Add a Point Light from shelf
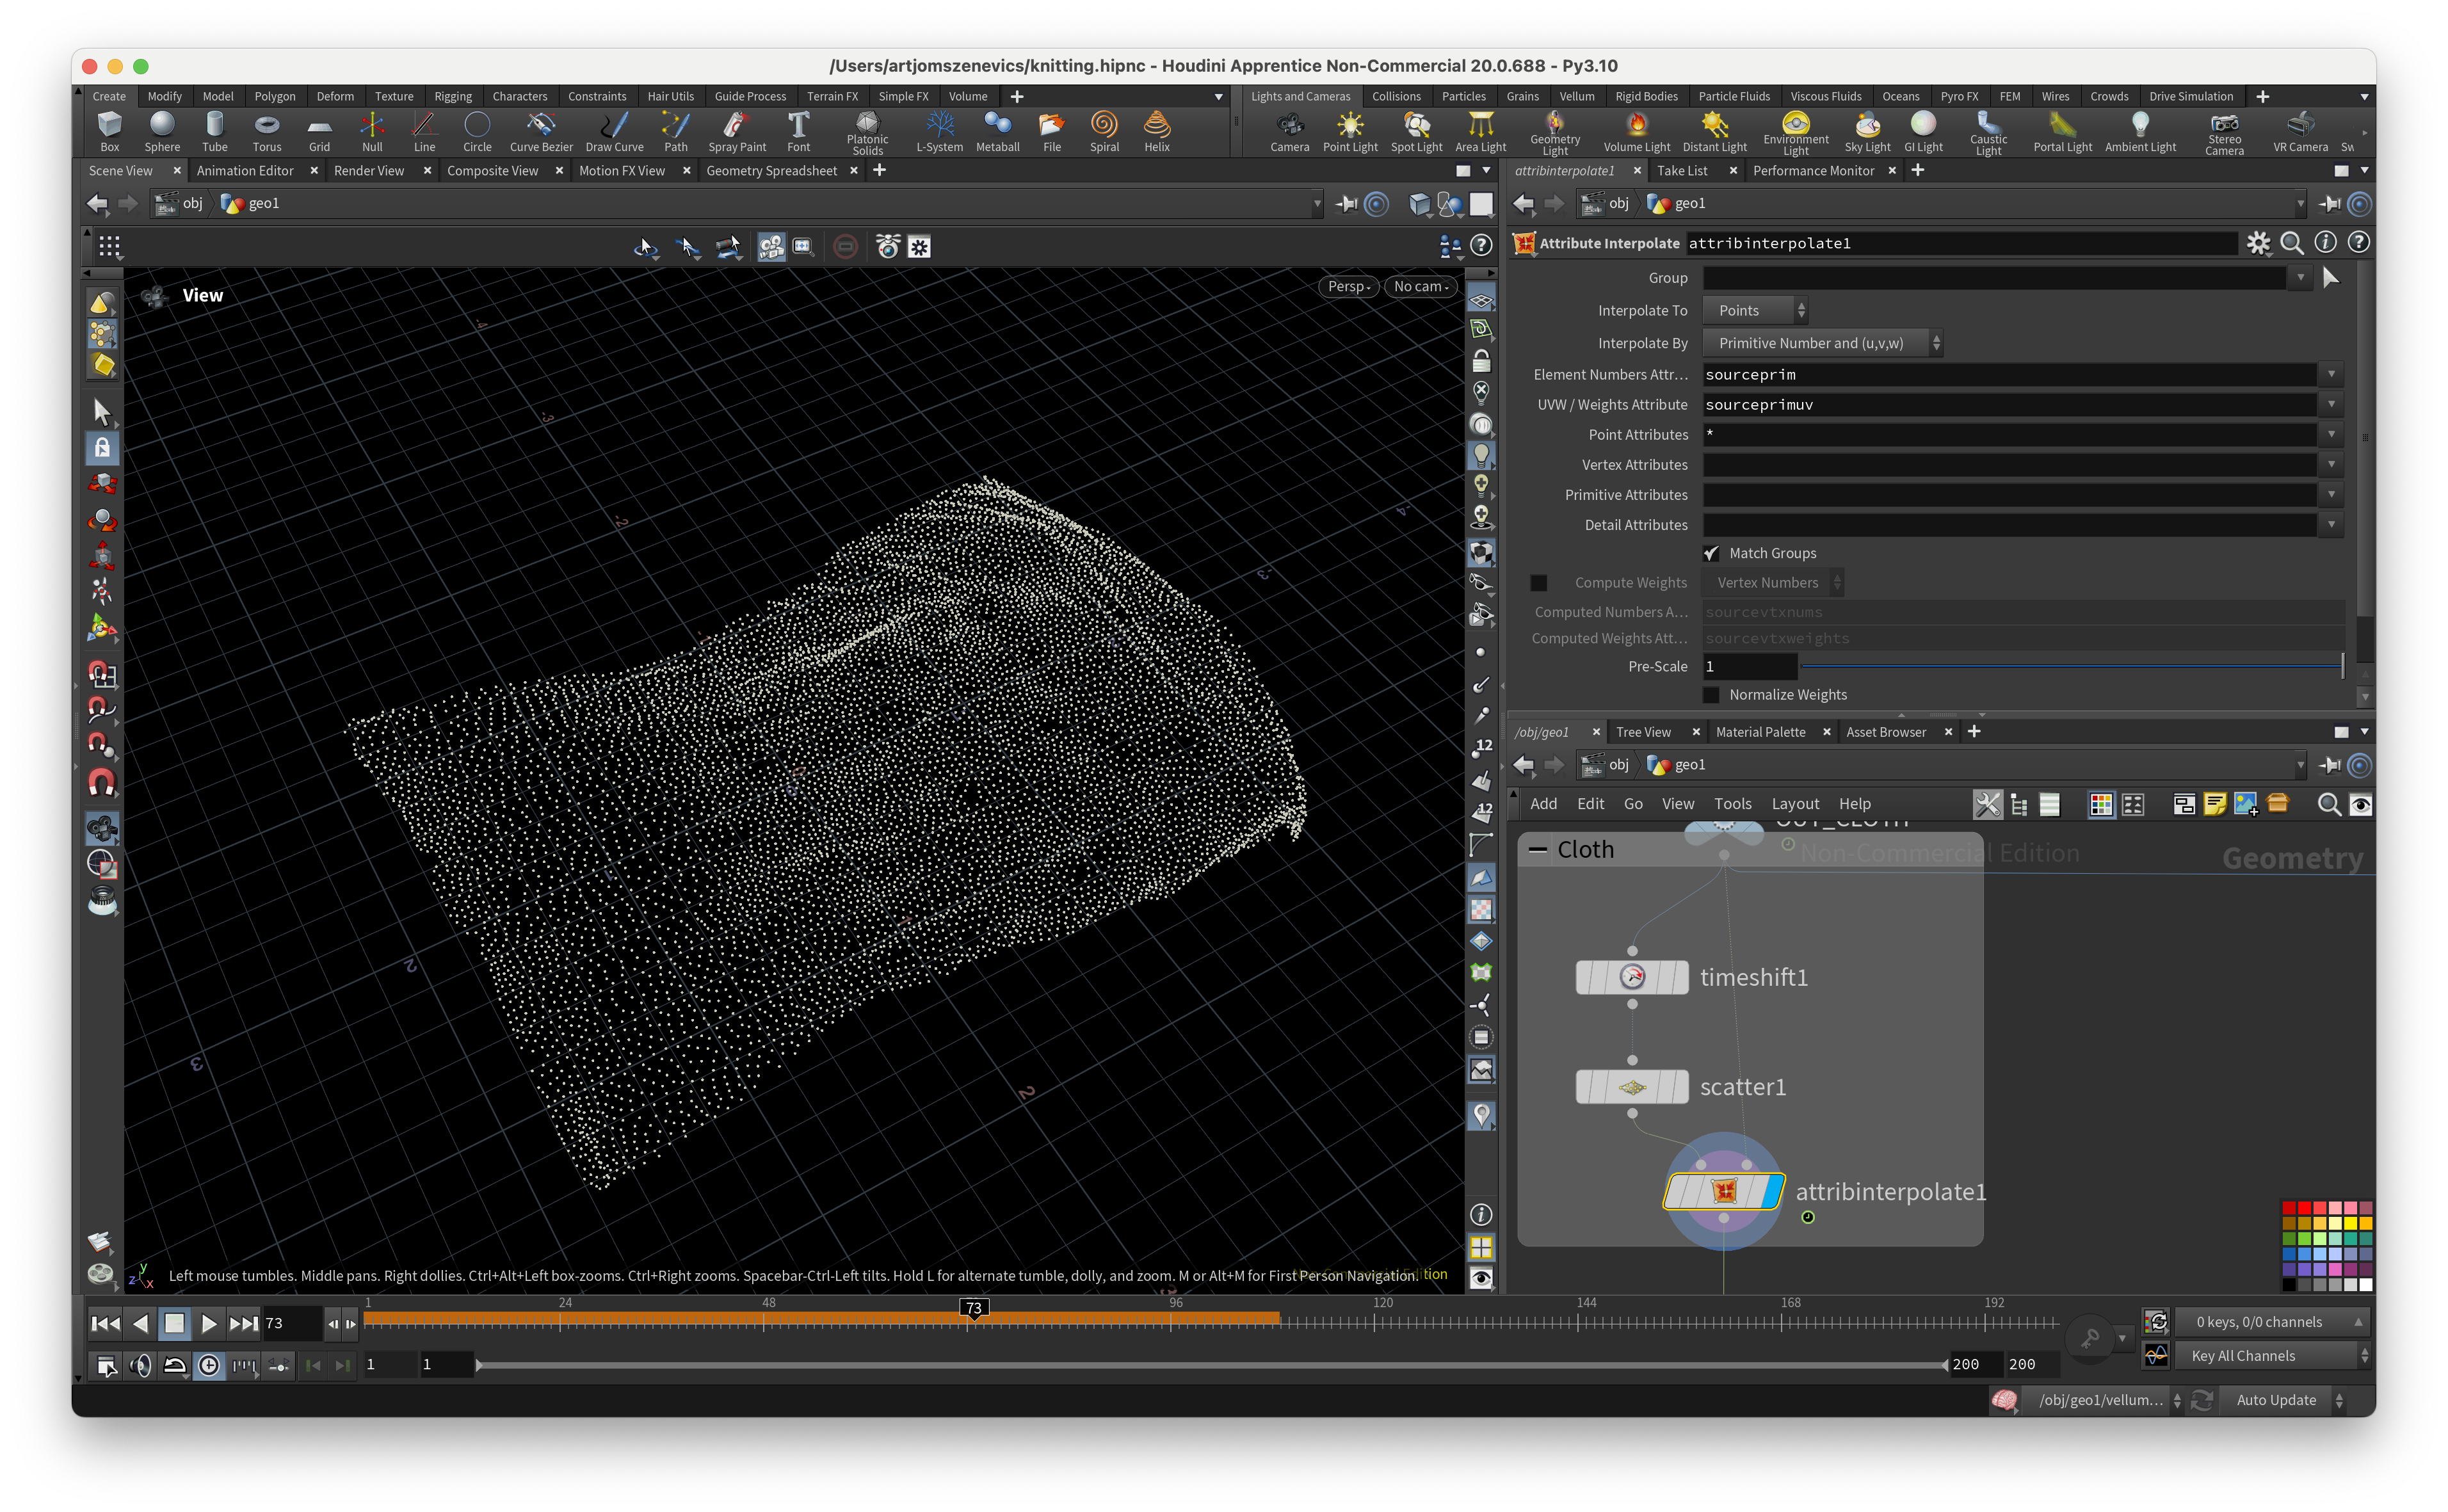This screenshot has width=2448, height=1512. point(1350,131)
